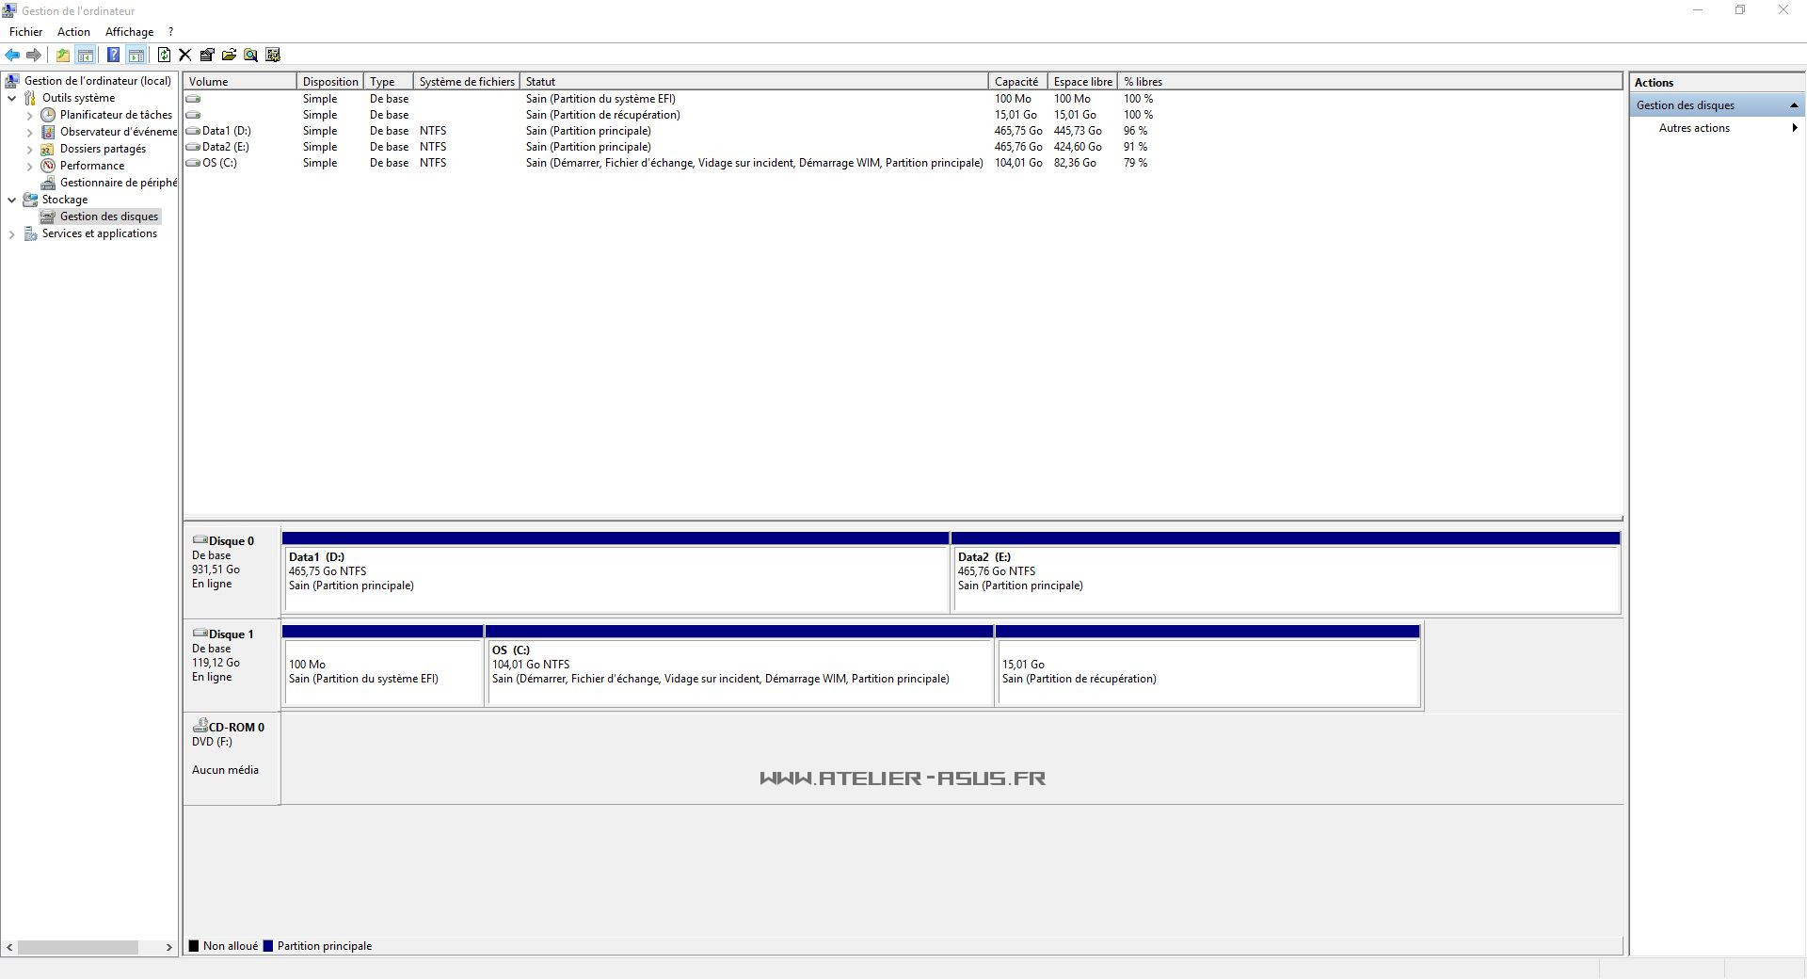Click the Refresh toolbar icon
This screenshot has height=979, width=1807.
(164, 55)
